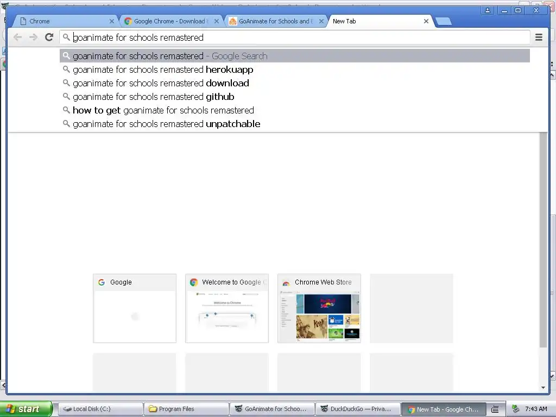Select suggestion ending in unpatchable
Image resolution: width=556 pixels, height=417 pixels.
point(295,124)
